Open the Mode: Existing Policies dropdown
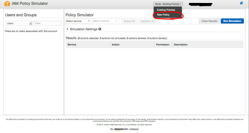The image size is (249, 133). tap(168, 4)
